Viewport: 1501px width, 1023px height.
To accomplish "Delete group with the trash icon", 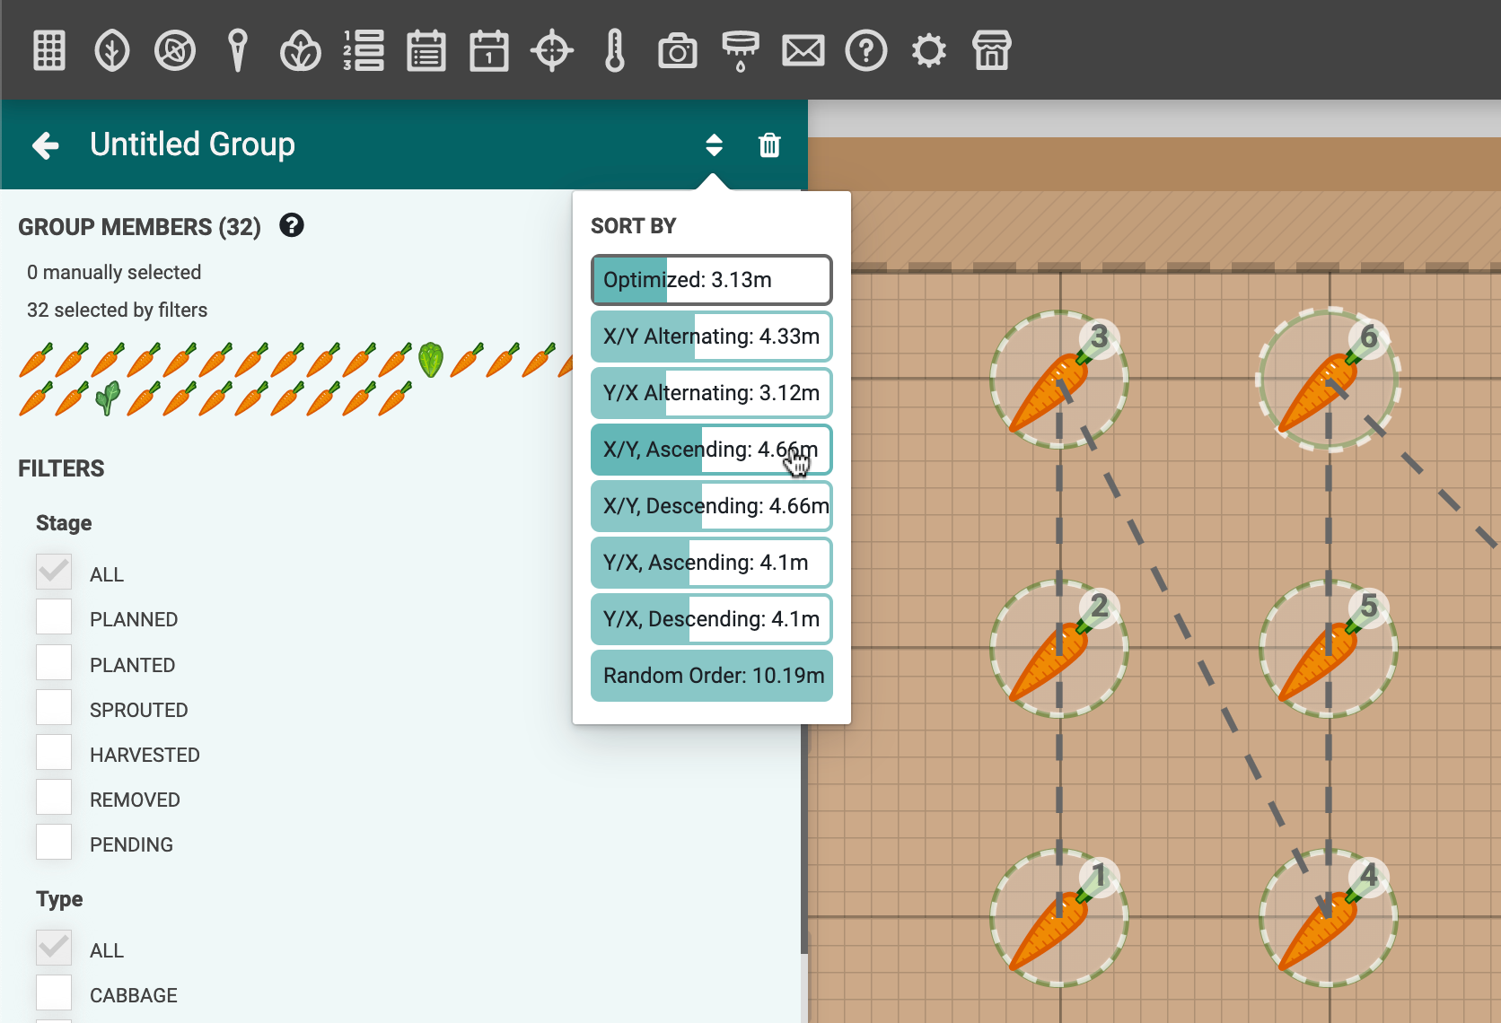I will 769,144.
